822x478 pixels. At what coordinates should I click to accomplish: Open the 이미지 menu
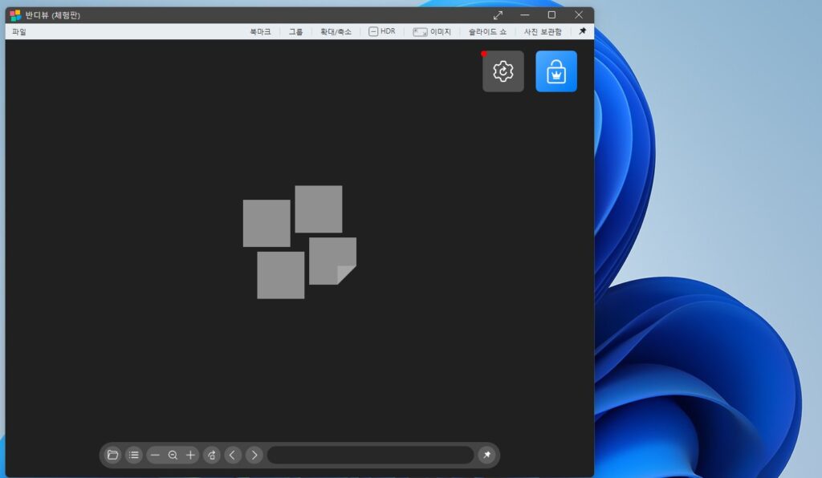point(432,32)
